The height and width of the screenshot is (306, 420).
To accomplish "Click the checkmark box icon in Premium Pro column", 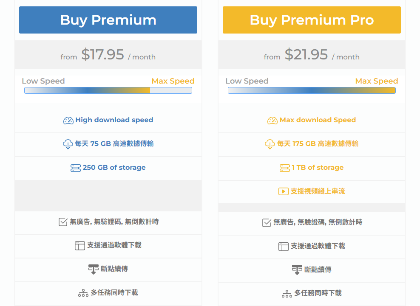I will point(267,222).
